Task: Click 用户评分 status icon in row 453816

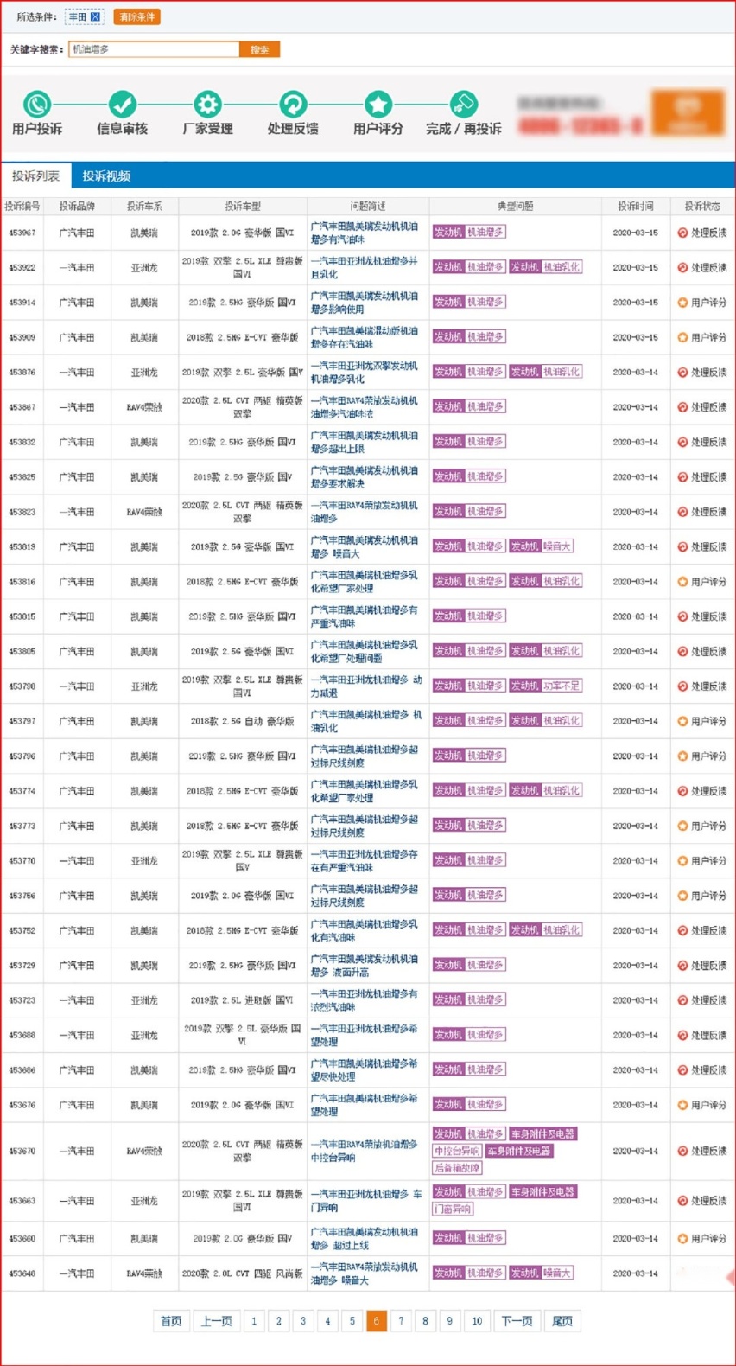Action: 682,582
